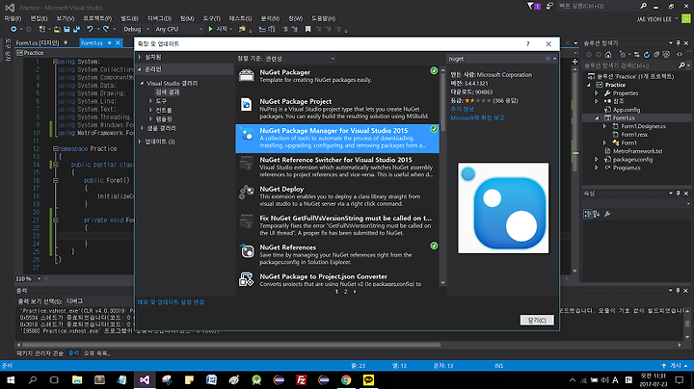This screenshot has height=389, width=694.
Task: Expand the Program.cs node in Solution Explorer
Action: pyautogui.click(x=597, y=168)
